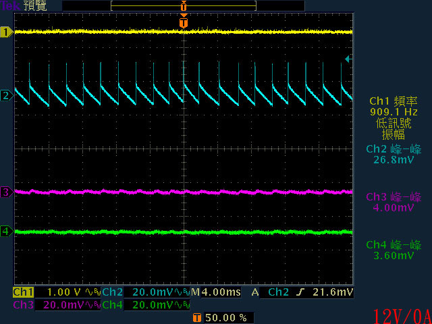Click the M 4.00ms timebase readout
The width and height of the screenshot is (432, 324).
(x=216, y=292)
